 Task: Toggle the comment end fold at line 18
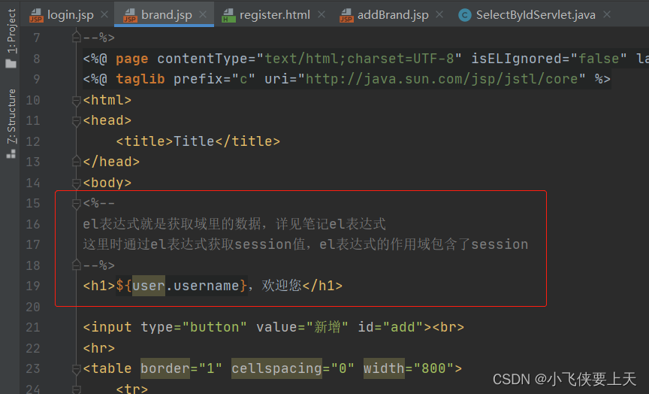tap(76, 265)
